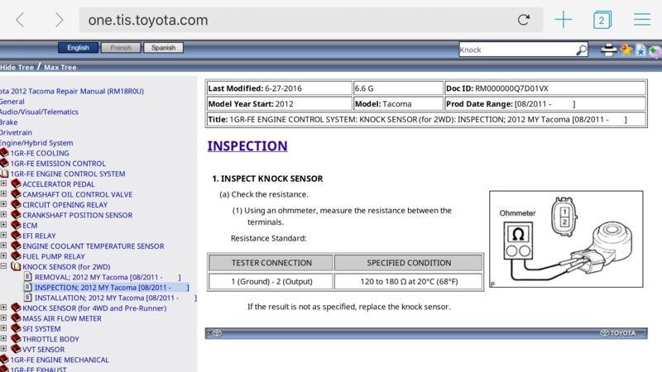Open INSTALLATION; 2012 MY Tacoma document
The height and width of the screenshot is (372, 662).
[116, 298]
